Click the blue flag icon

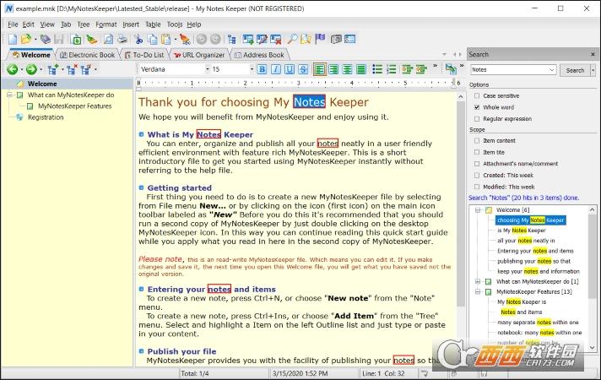[320, 39]
